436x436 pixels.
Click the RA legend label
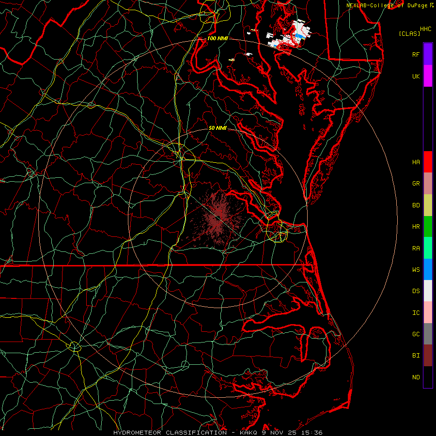pyautogui.click(x=416, y=249)
